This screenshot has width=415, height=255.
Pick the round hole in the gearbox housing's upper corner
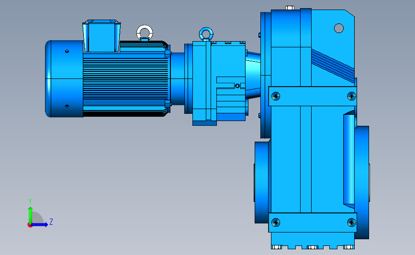tap(339, 28)
